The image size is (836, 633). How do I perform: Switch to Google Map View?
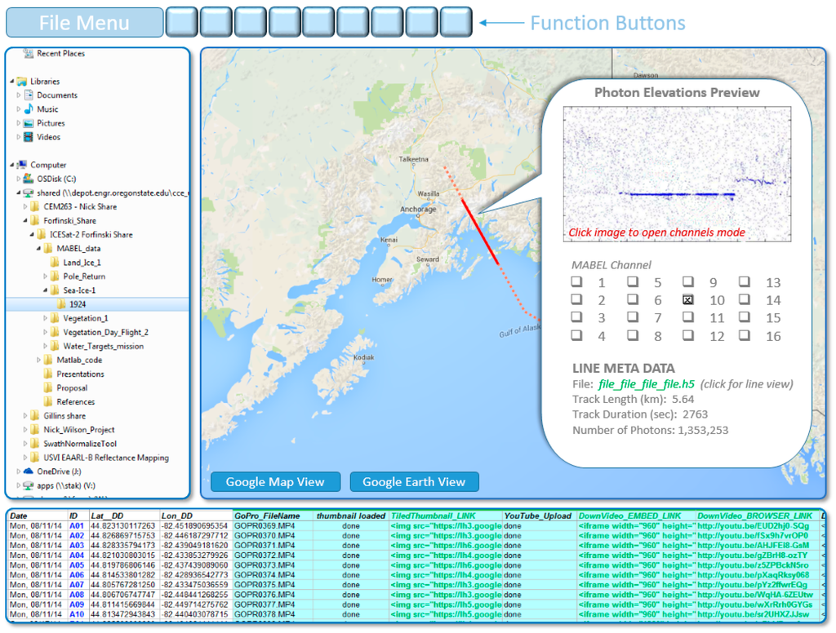coord(274,482)
